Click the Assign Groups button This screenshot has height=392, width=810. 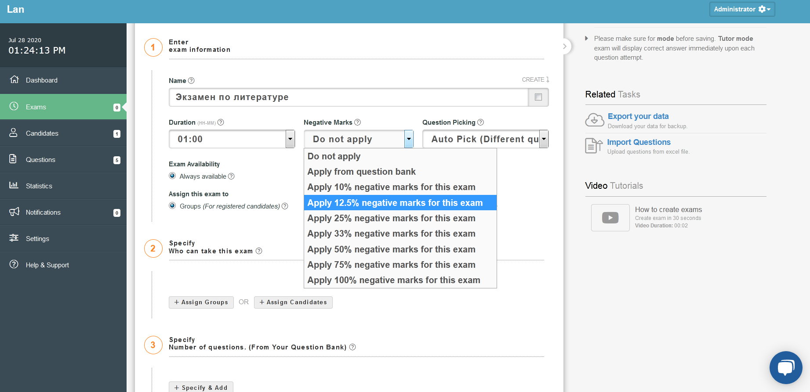[201, 302]
